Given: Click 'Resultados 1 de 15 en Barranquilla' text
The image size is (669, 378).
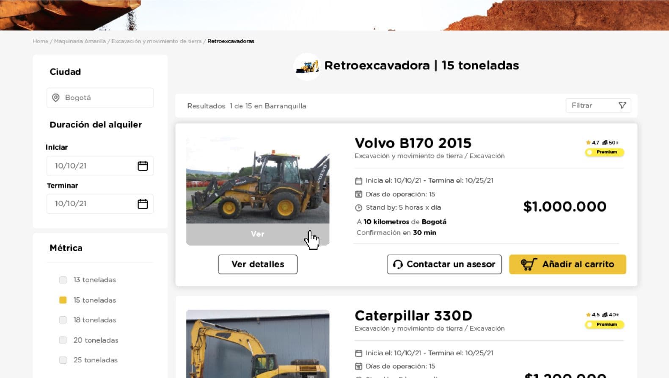Looking at the screenshot, I should click(x=247, y=106).
